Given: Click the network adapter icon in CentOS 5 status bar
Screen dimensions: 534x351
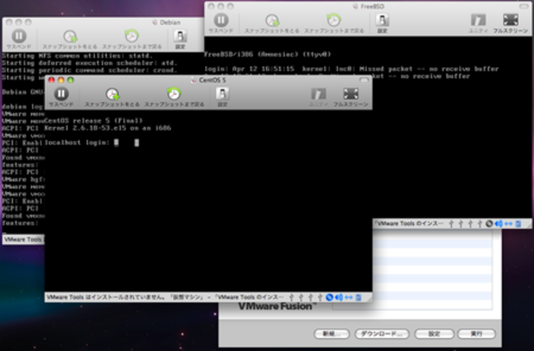Looking at the screenshot, I should pos(348,297).
